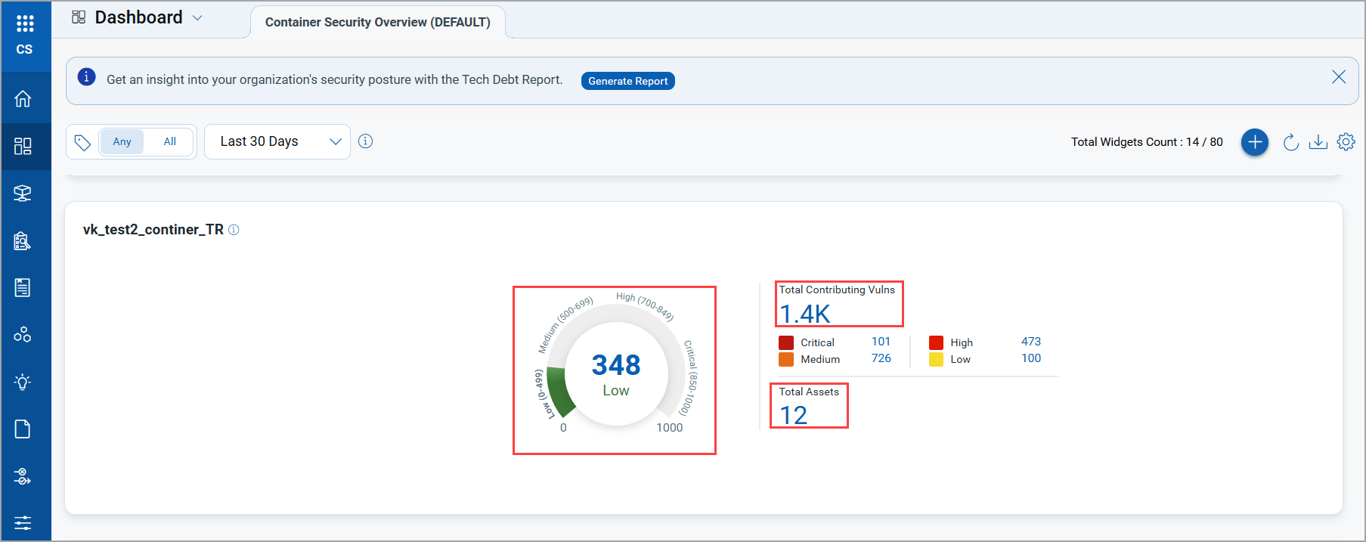This screenshot has height=542, width=1366.
Task: Open the Container Security Overview tab
Action: [377, 22]
